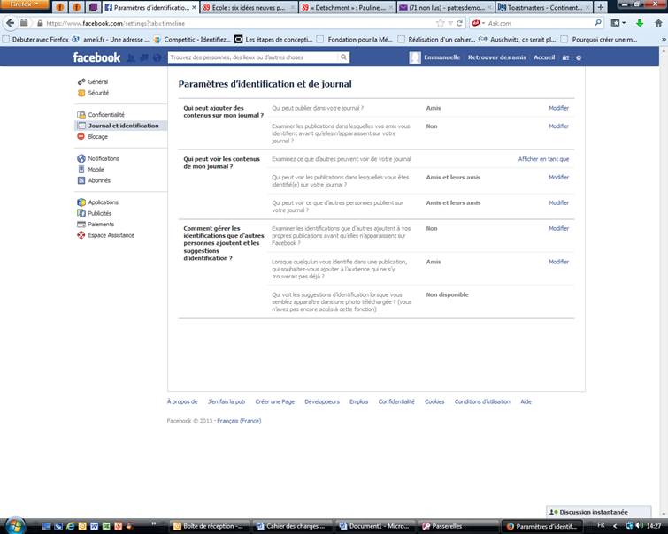This screenshot has width=668, height=534.
Task: Expand URL history dropdown arrow
Action: point(450,23)
